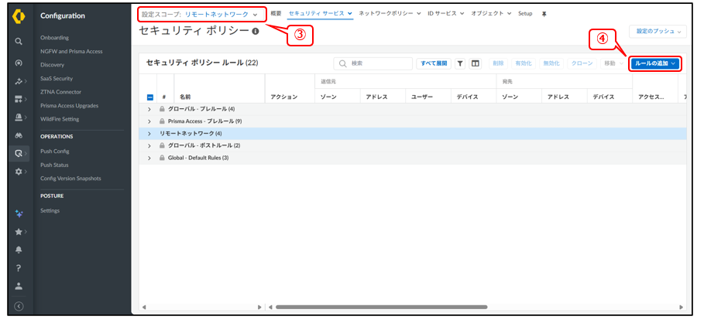
Task: Expand the グローバル - ポストルール group
Action: pyautogui.click(x=149, y=145)
